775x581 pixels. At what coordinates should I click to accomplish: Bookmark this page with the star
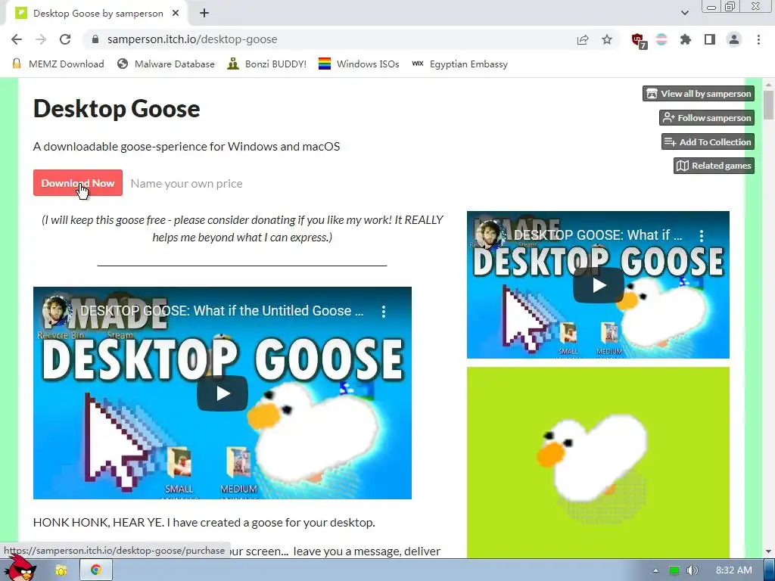coord(607,39)
